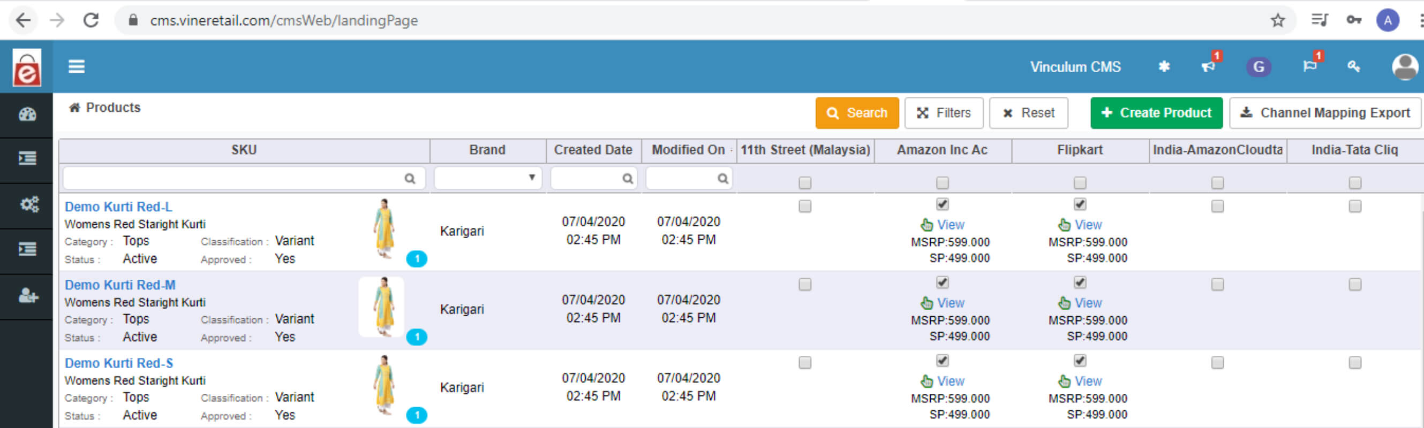
Task: Click magnifier in Modified On filter
Action: pos(722,178)
